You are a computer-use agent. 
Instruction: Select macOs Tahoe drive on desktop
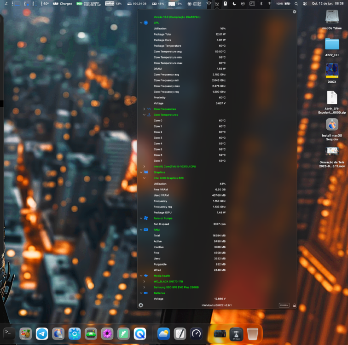332,19
